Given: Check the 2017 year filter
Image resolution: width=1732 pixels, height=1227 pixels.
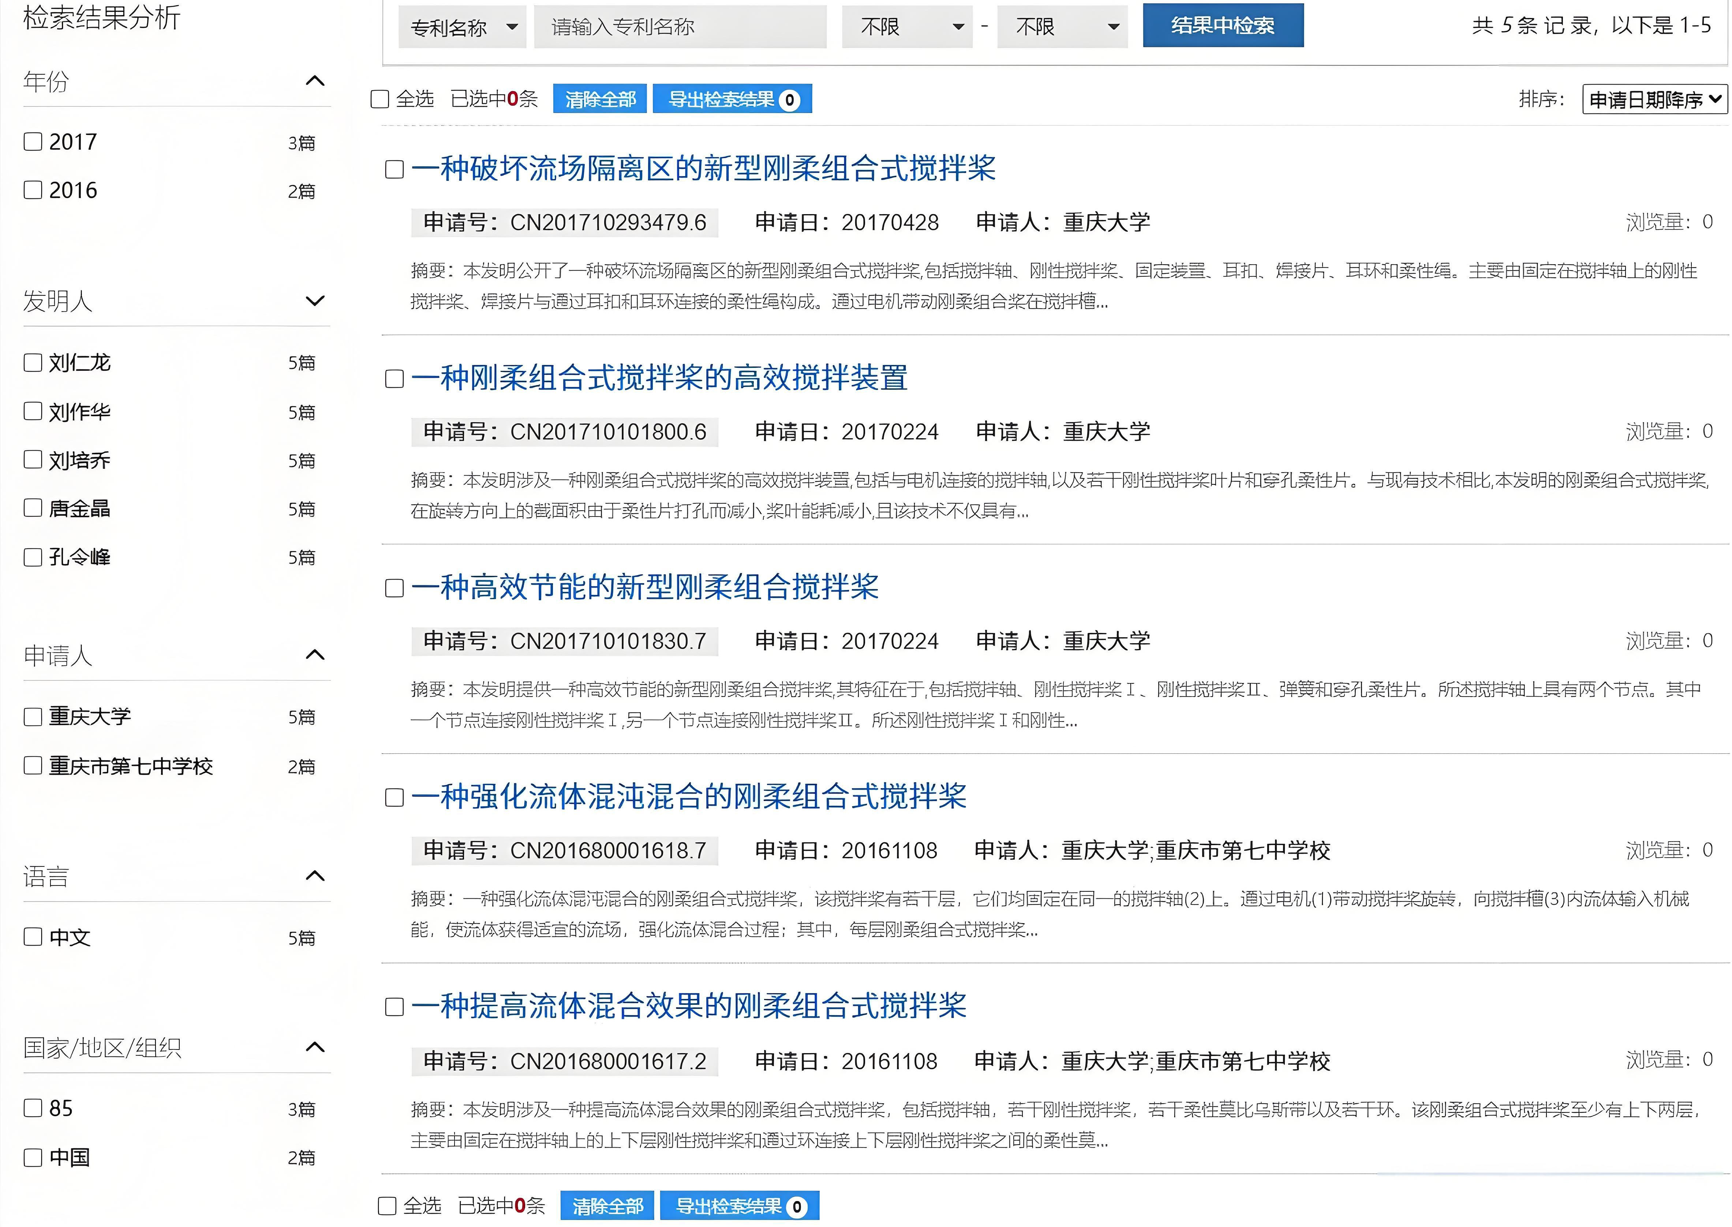Looking at the screenshot, I should (x=33, y=141).
